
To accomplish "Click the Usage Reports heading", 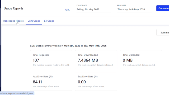I will (x=13, y=8).
